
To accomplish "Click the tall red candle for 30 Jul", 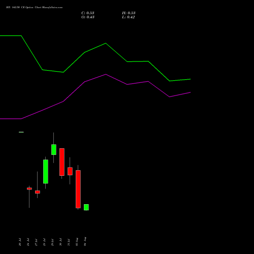I will point(62,162).
